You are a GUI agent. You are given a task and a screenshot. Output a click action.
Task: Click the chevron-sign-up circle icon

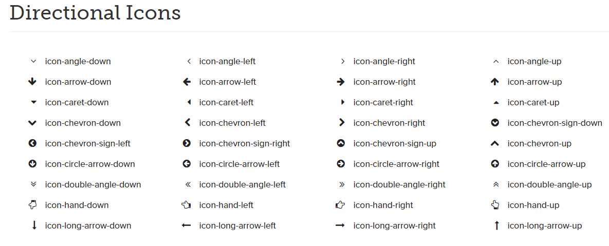340,143
